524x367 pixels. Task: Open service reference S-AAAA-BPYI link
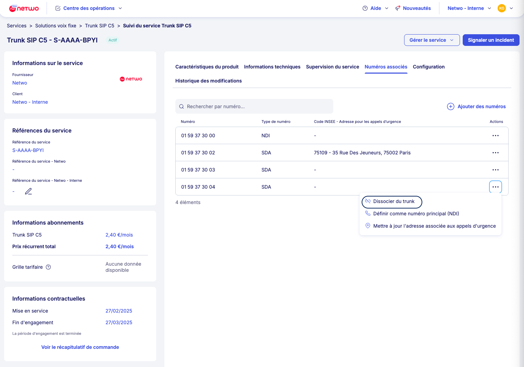(28, 150)
